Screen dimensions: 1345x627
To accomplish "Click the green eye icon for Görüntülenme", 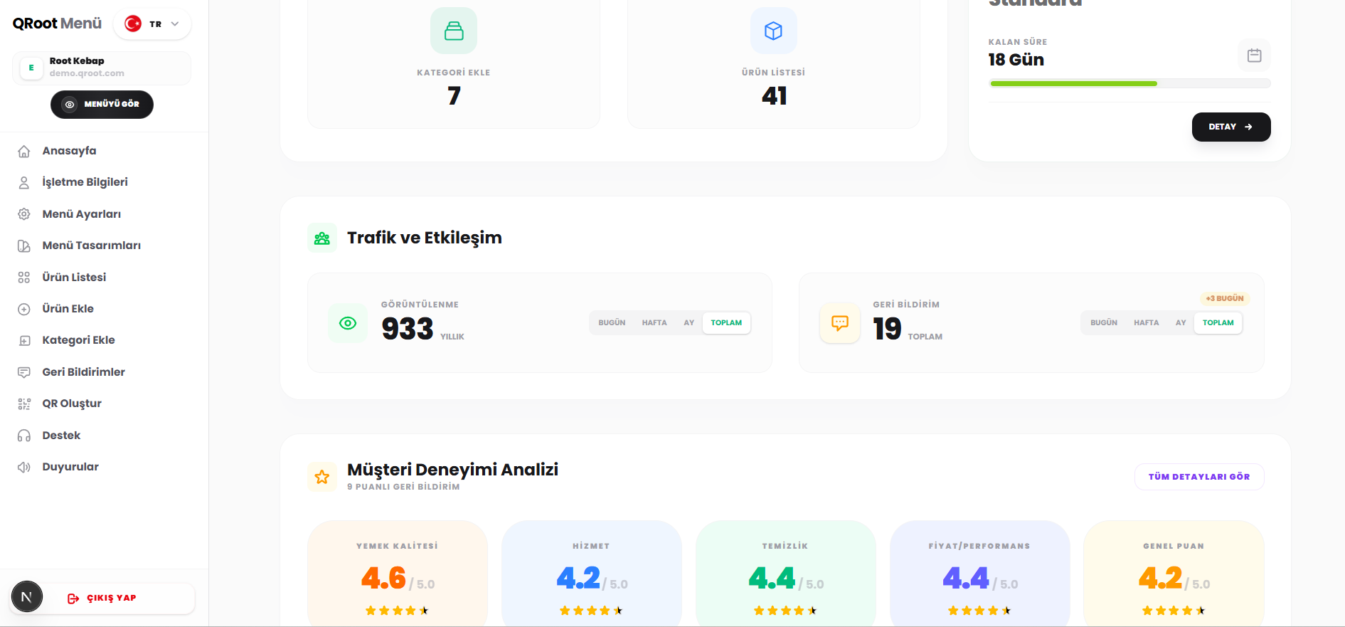I will [x=348, y=323].
